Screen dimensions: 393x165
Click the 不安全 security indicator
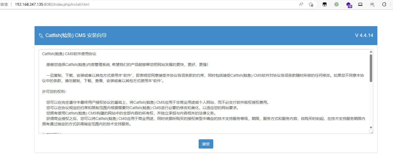point(4,4)
